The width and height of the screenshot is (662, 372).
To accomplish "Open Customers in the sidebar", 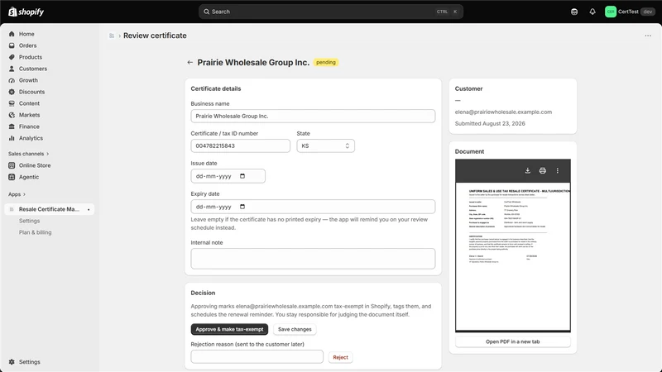I will click(33, 69).
